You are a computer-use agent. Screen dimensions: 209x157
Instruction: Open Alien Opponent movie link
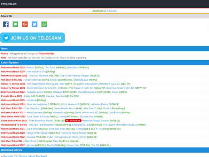tap(34, 113)
